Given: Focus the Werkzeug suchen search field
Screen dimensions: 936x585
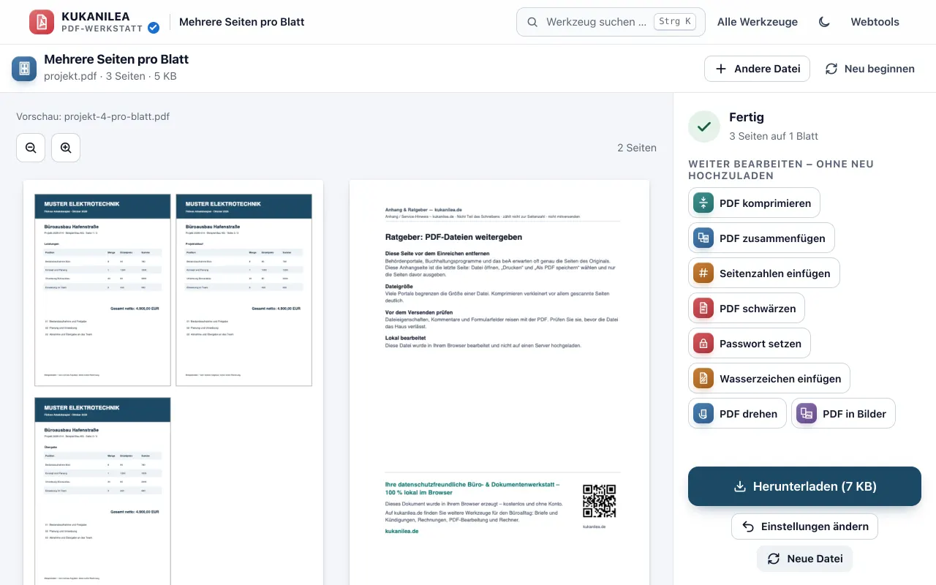Looking at the screenshot, I should (611, 22).
